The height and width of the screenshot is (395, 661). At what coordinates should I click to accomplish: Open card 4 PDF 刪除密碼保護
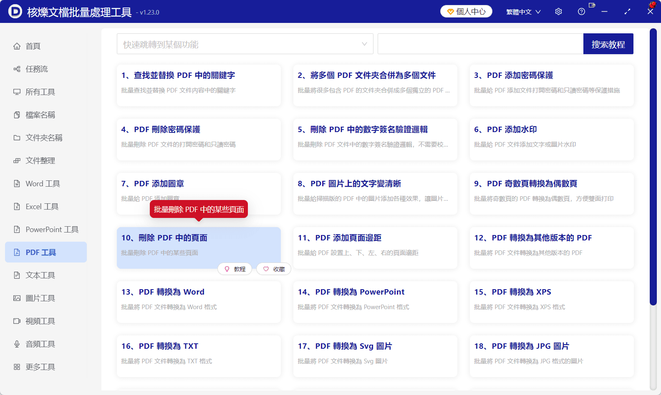(199, 140)
